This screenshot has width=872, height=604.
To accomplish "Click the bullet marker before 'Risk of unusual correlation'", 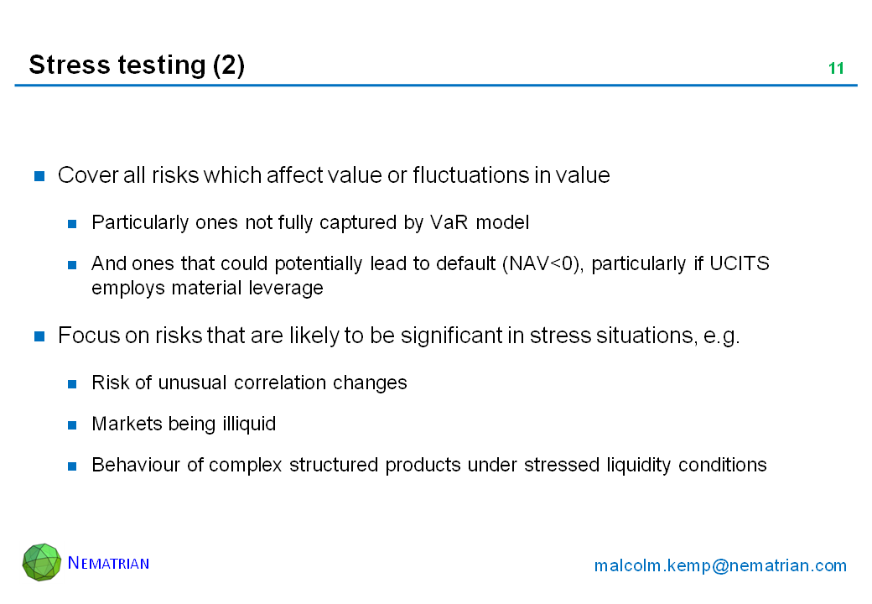I will pos(73,384).
